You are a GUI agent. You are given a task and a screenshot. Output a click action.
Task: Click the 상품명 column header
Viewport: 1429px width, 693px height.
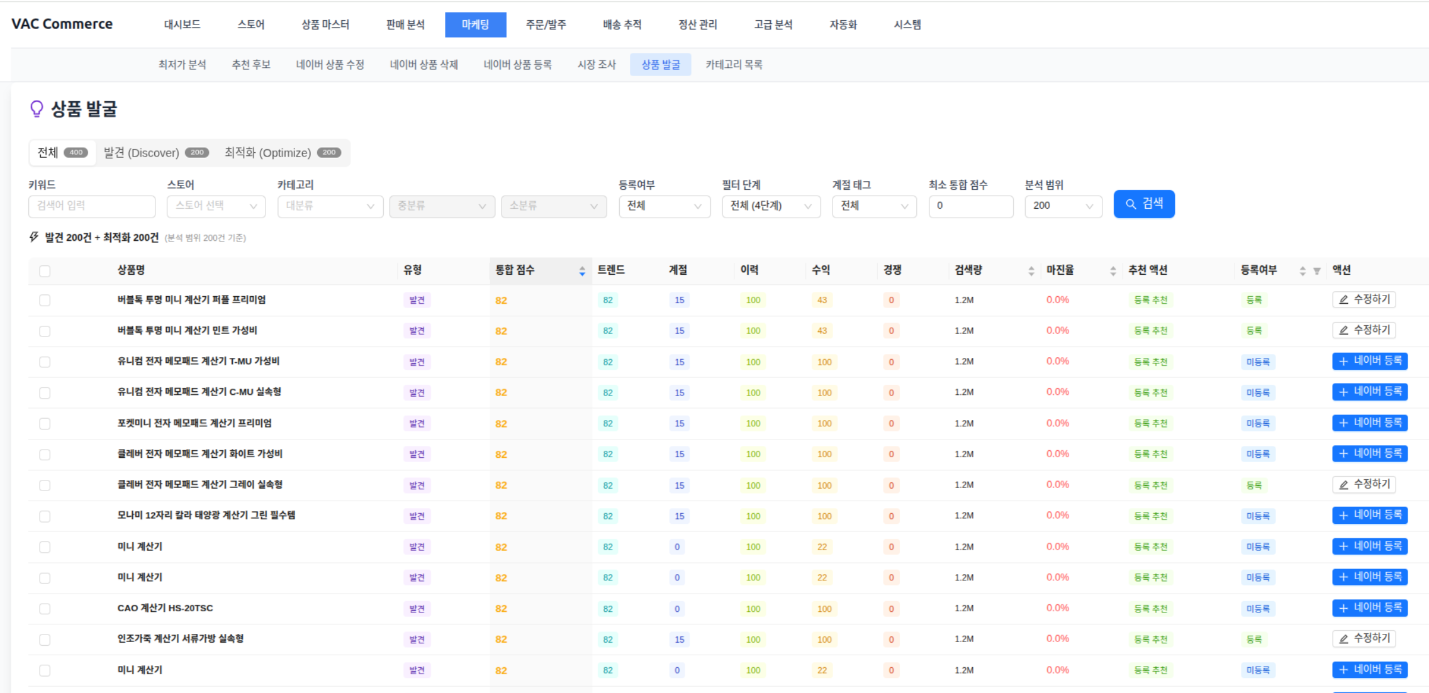click(x=131, y=270)
